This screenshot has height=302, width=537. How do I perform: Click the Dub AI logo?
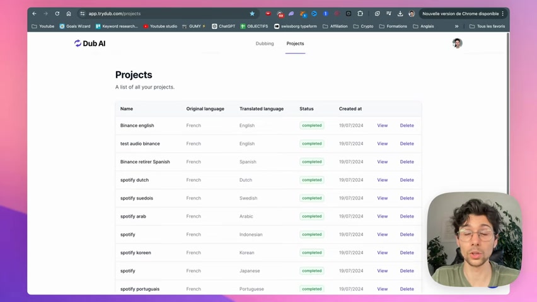click(89, 43)
